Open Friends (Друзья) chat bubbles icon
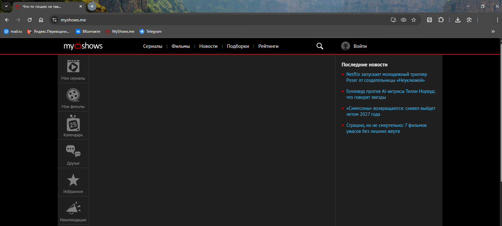Image resolution: width=502 pixels, height=226 pixels. pyautogui.click(x=73, y=151)
